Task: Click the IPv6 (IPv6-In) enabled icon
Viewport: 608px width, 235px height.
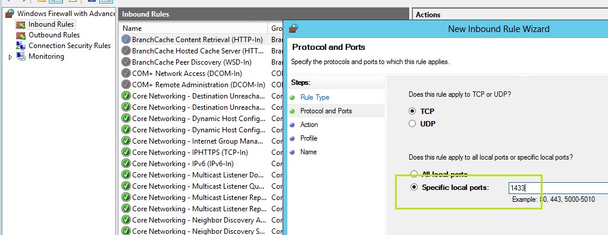Action: (126, 164)
